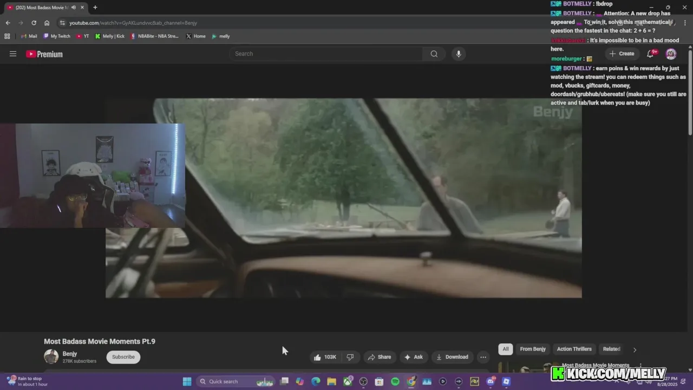View site information for youtube.com
The height and width of the screenshot is (390, 693).
62,23
